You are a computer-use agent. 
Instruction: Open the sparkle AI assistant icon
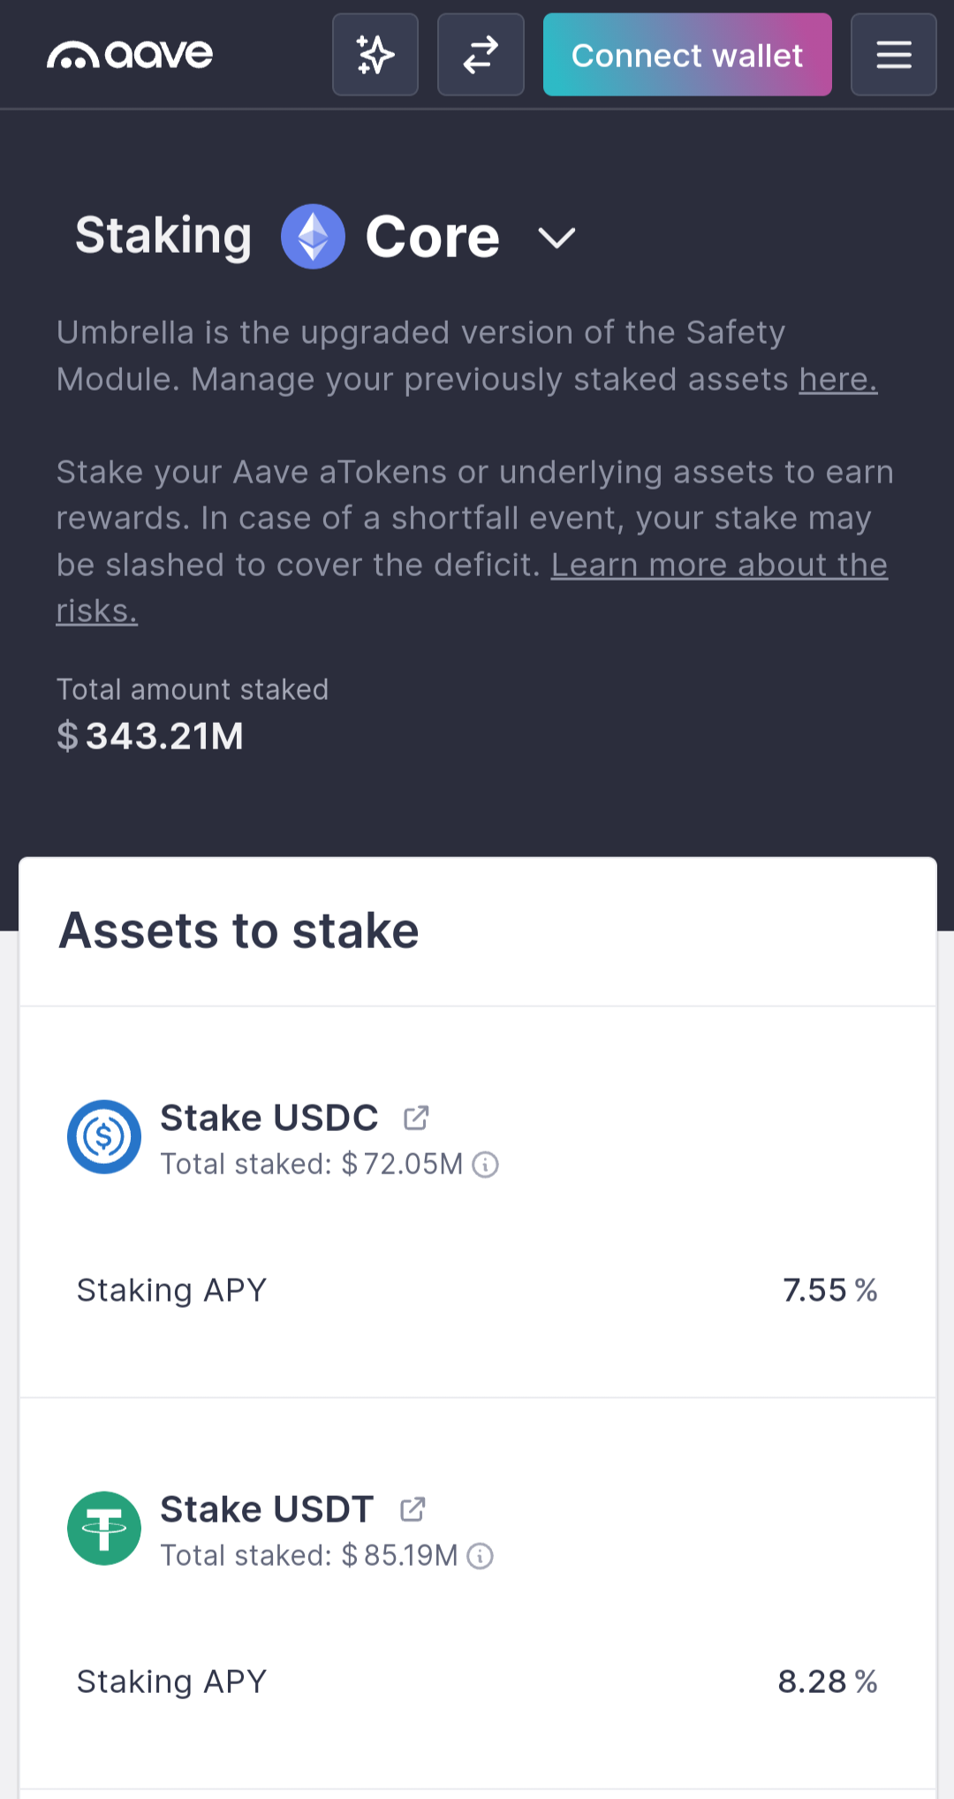click(375, 55)
